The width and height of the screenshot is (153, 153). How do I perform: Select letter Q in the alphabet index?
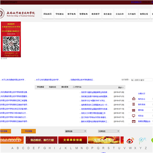tap(98, 148)
